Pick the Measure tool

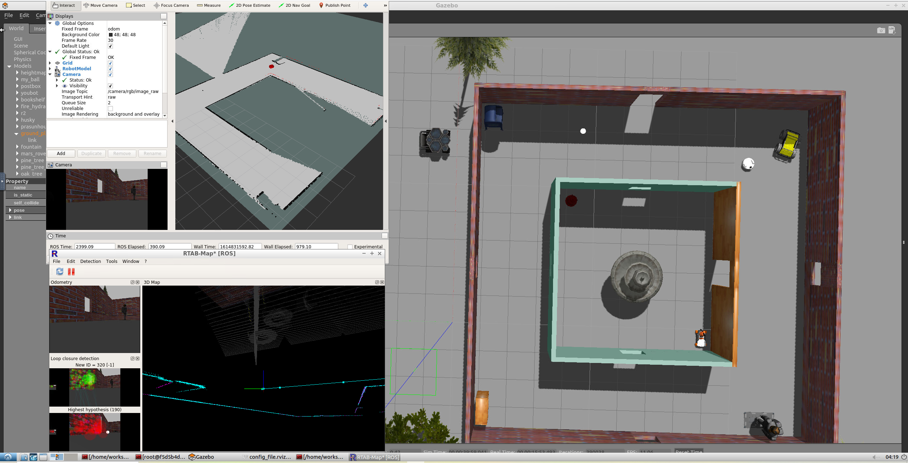209,5
